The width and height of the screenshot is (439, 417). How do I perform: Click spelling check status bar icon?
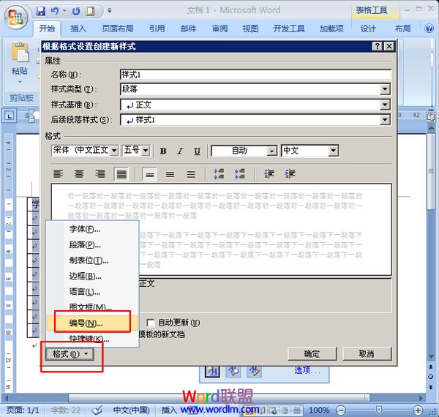click(x=97, y=410)
